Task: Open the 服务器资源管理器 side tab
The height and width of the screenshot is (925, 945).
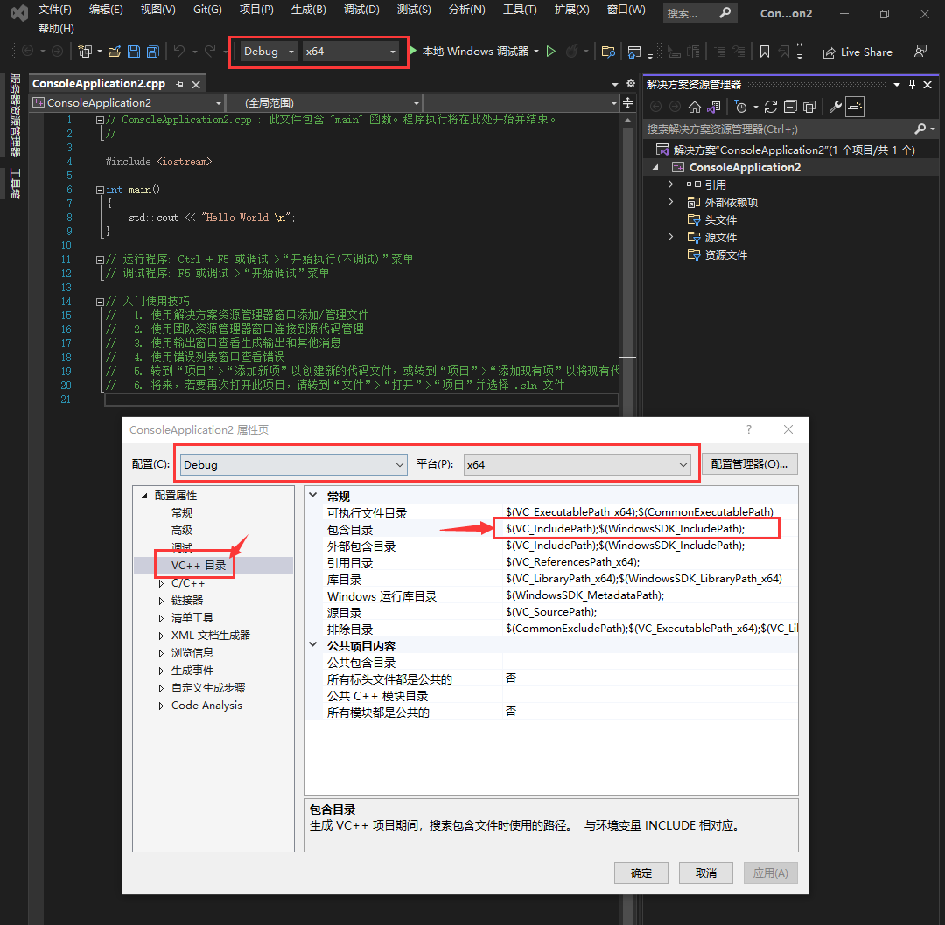Action: (x=15, y=115)
